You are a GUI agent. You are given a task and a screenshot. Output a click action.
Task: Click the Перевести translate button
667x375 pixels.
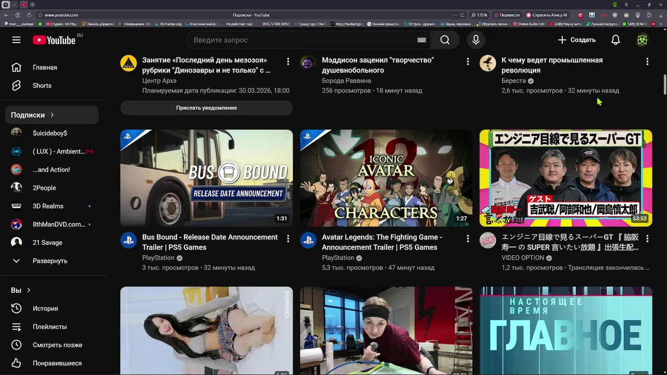coord(507,15)
